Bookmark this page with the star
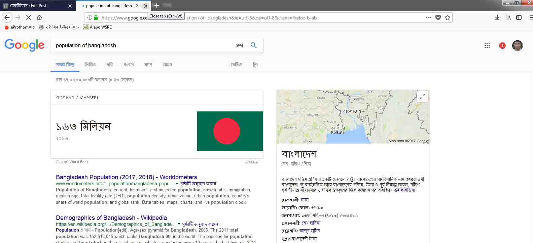533x243 pixels. pyautogui.click(x=448, y=17)
